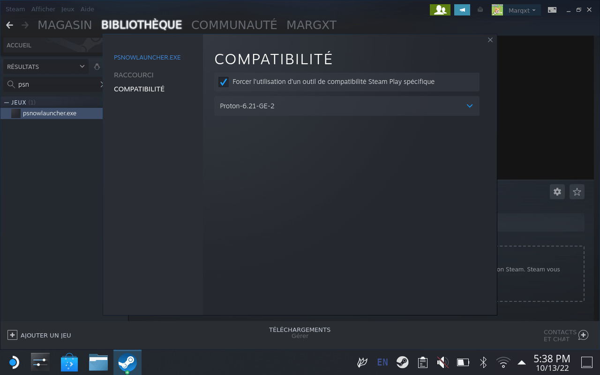Open the clock showing 5:38 PM
This screenshot has width=600, height=375.
(552, 363)
